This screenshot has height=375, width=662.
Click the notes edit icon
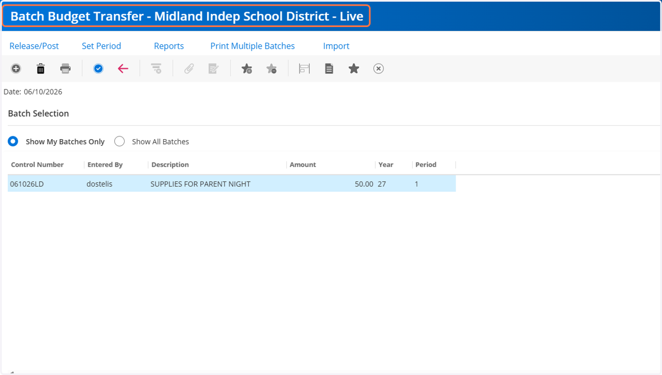(213, 68)
